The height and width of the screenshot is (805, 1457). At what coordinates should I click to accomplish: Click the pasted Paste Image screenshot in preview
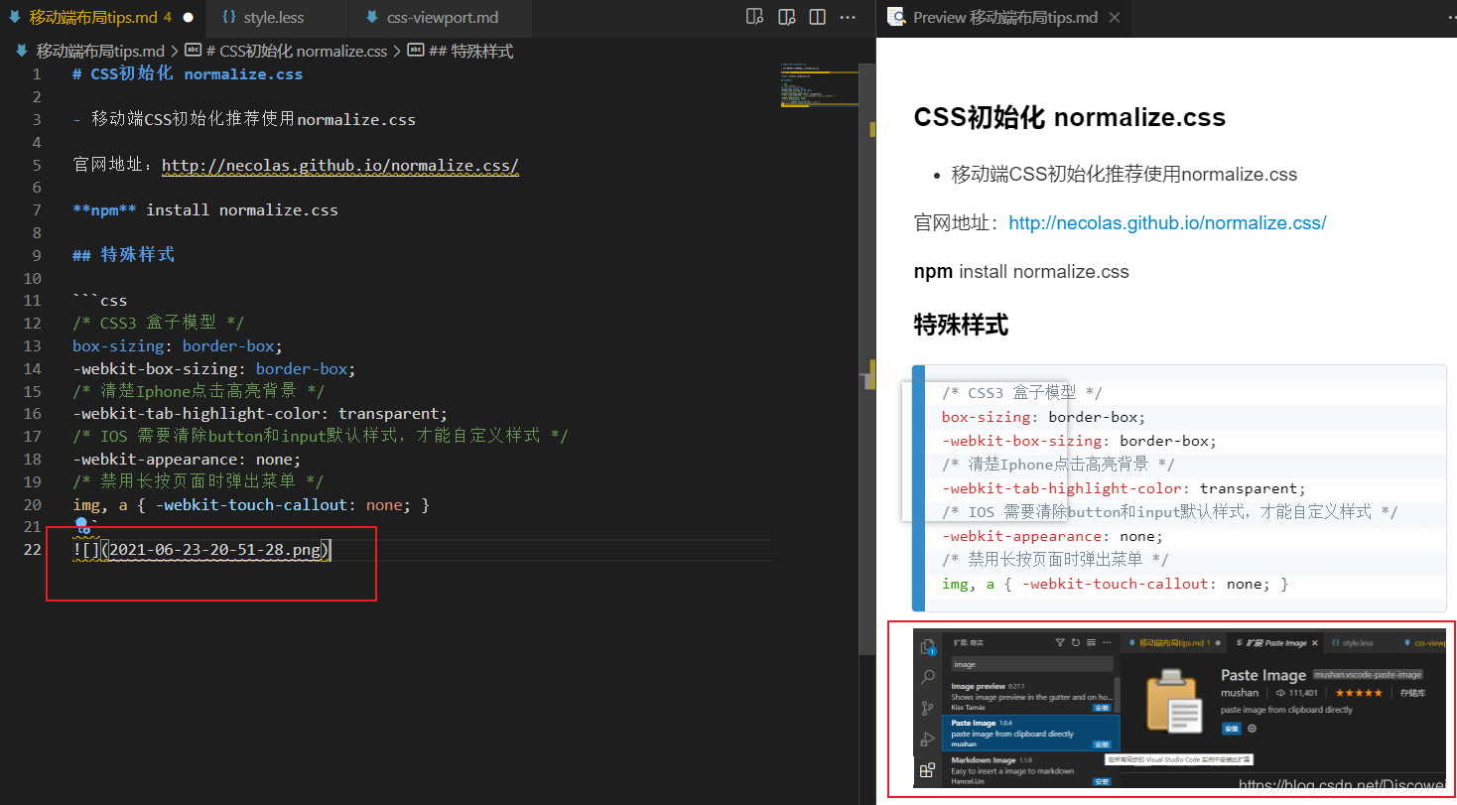click(x=1179, y=708)
